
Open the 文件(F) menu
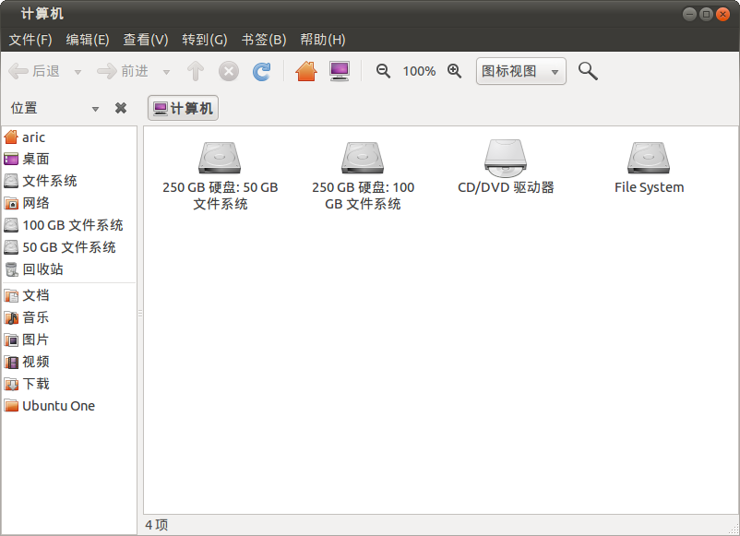point(30,40)
